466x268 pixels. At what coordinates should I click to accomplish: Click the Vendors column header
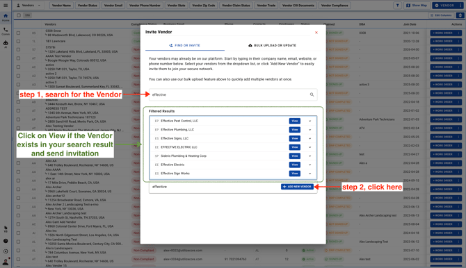[x=50, y=24]
